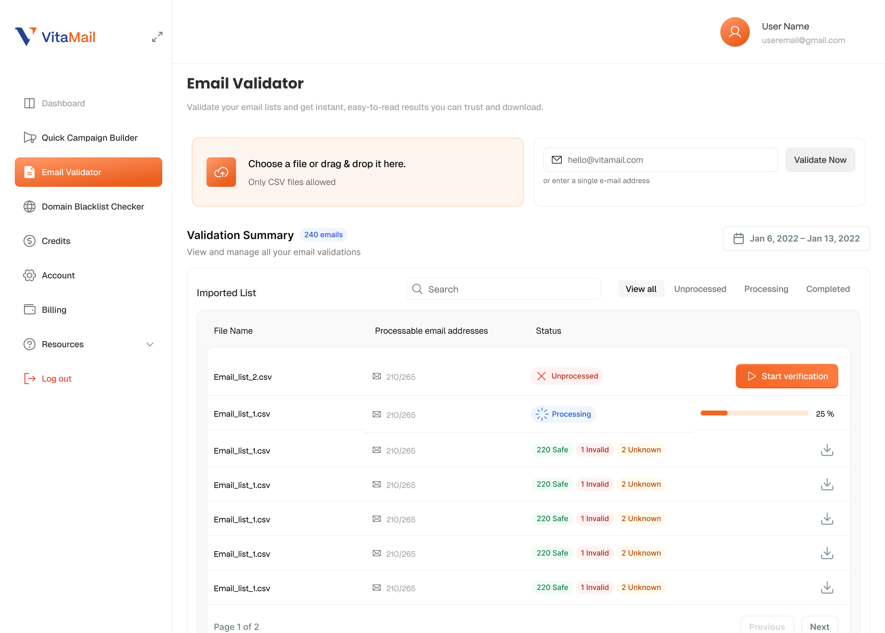Click the Credits dollar icon
885x633 pixels.
tap(29, 241)
